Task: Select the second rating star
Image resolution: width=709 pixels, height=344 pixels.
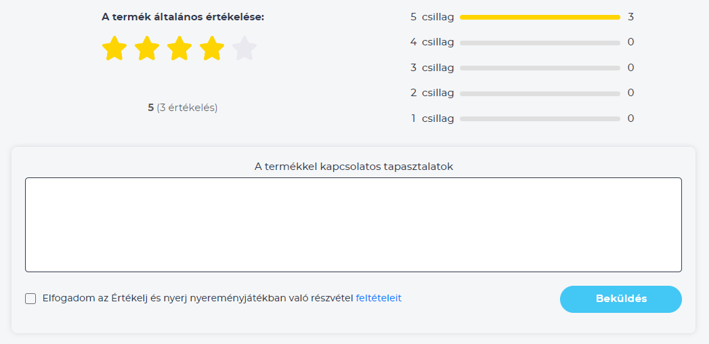Action: [x=147, y=48]
